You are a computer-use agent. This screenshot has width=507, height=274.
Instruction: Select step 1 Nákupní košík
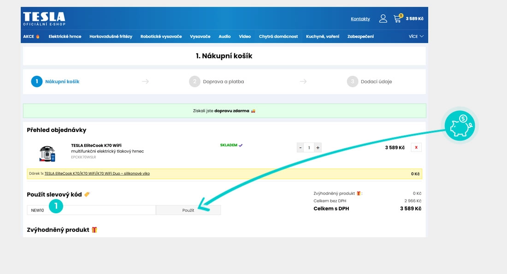click(x=55, y=81)
